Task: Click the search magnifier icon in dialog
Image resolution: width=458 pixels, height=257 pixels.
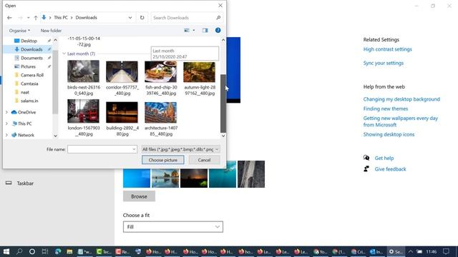Action: click(x=218, y=17)
